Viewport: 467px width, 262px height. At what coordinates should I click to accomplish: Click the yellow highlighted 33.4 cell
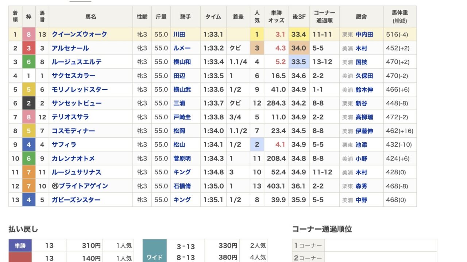click(299, 35)
